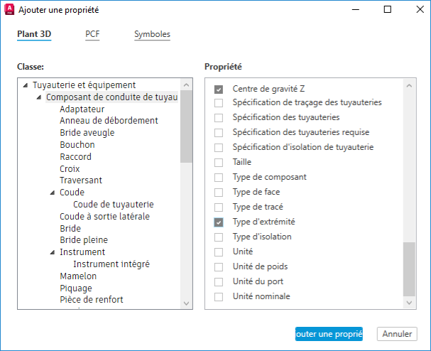The height and width of the screenshot is (351, 431).
Task: Select Bride aveugle in class tree
Action: pos(87,133)
